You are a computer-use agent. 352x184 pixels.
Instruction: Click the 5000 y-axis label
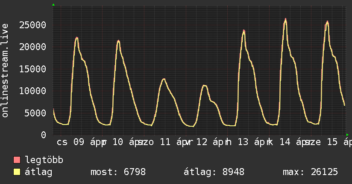35,113
